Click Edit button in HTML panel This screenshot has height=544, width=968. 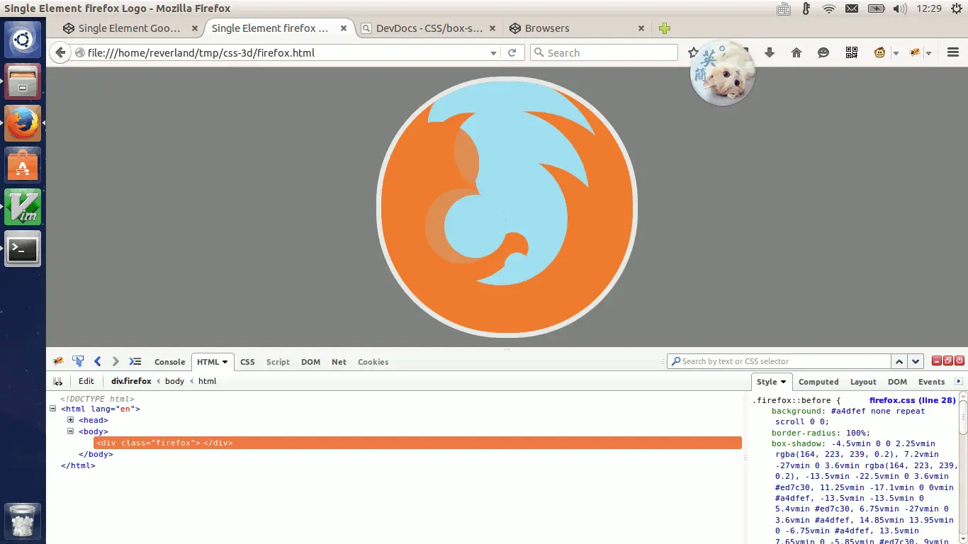coord(86,381)
